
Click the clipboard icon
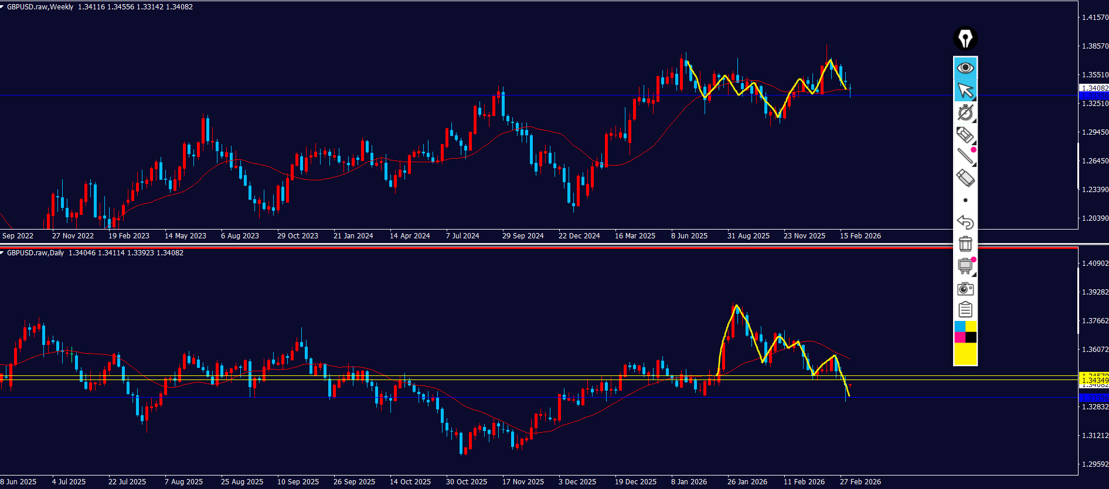pos(965,310)
